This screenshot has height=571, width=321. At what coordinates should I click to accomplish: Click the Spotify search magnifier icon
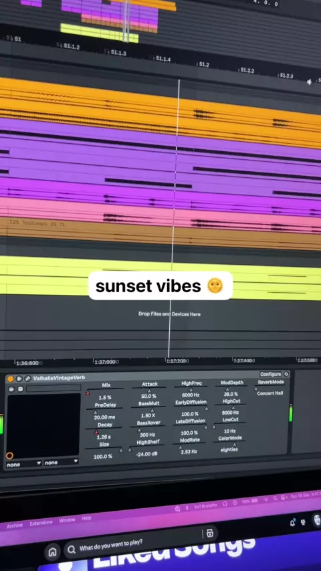point(72,550)
